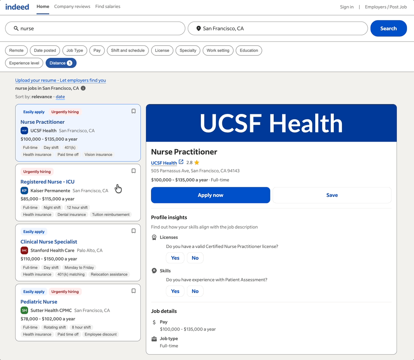414x360 pixels.
Task: Open the Pediatric Nurse job
Action: pyautogui.click(x=39, y=301)
